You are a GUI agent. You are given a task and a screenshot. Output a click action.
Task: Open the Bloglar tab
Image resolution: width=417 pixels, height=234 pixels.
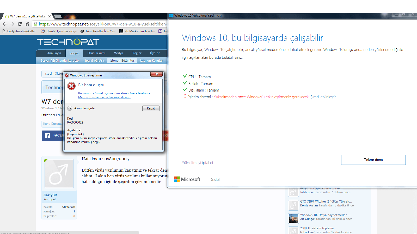136,53
